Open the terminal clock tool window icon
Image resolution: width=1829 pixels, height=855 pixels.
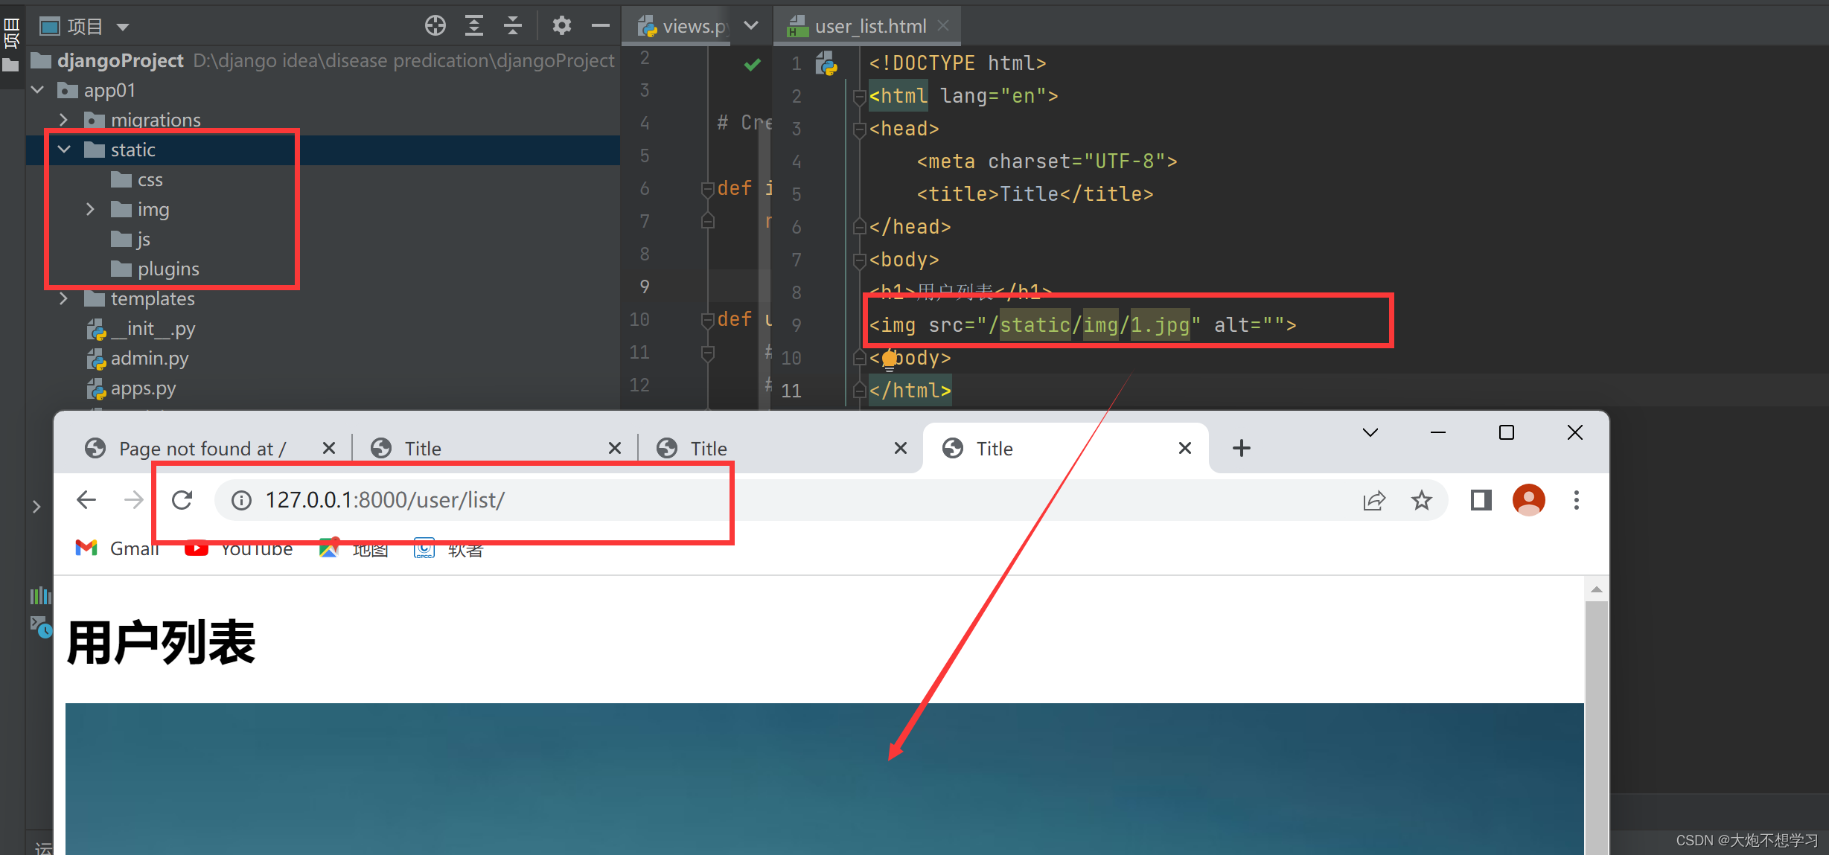click(41, 627)
